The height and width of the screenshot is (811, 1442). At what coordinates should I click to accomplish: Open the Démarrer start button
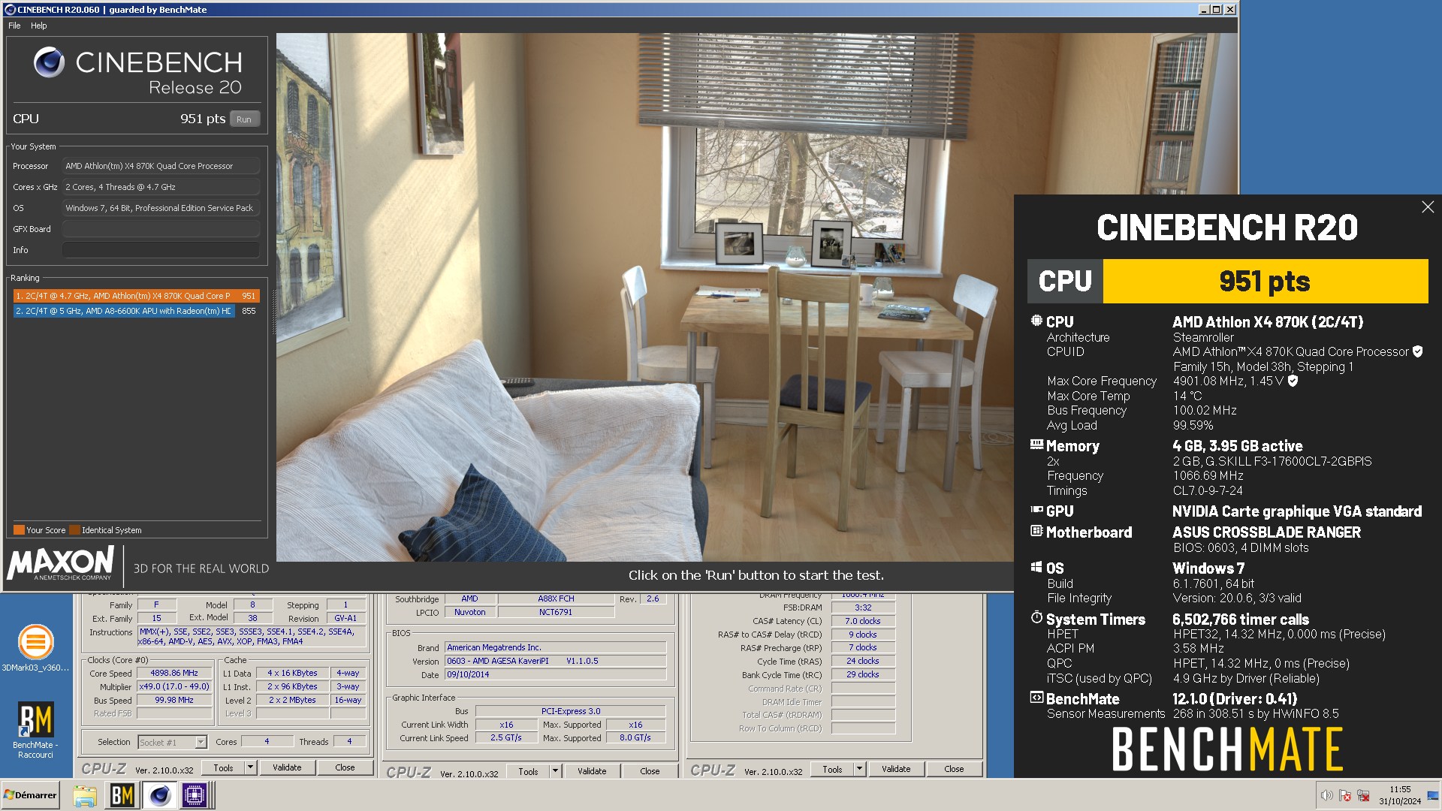pos(31,795)
